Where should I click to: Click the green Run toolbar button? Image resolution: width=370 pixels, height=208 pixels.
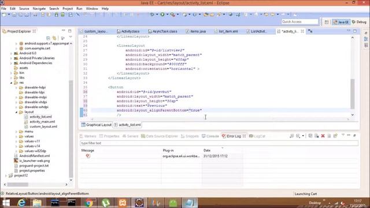click(x=162, y=14)
